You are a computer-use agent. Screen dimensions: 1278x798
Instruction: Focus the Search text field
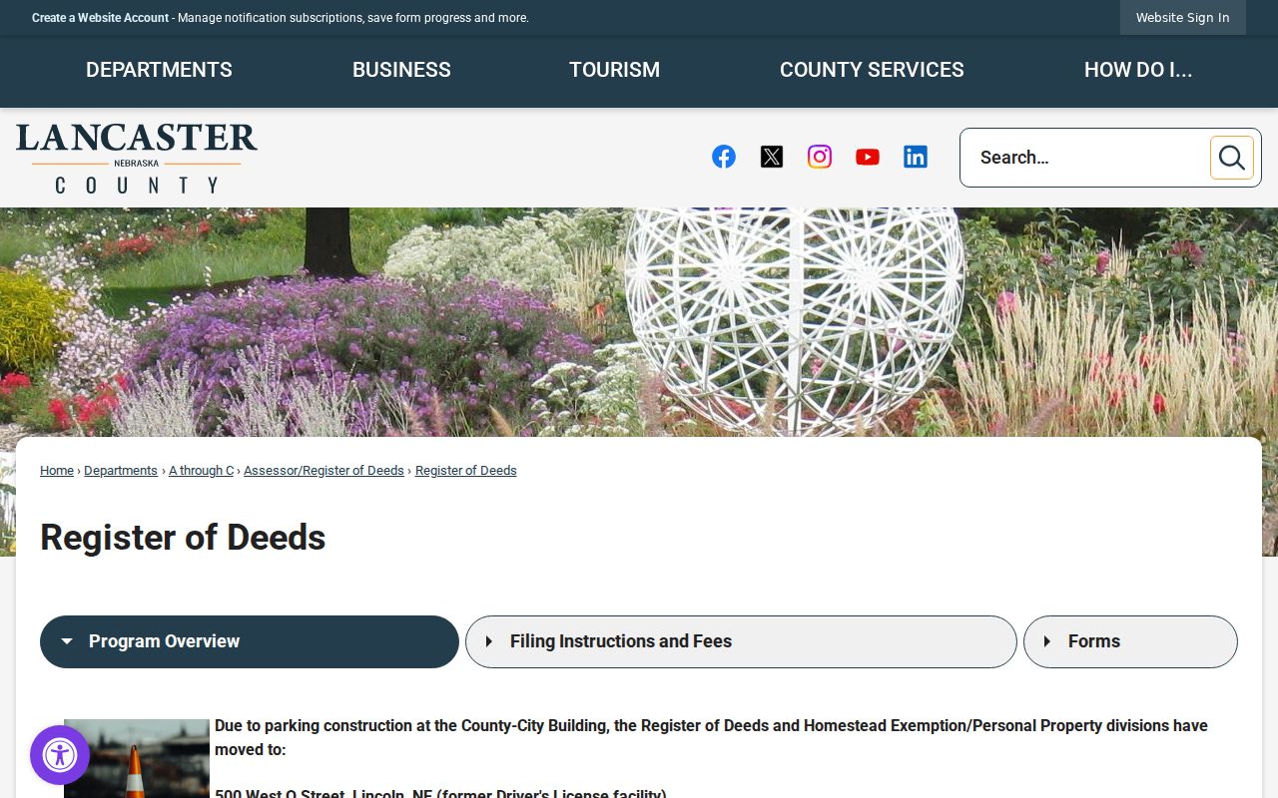[1088, 158]
